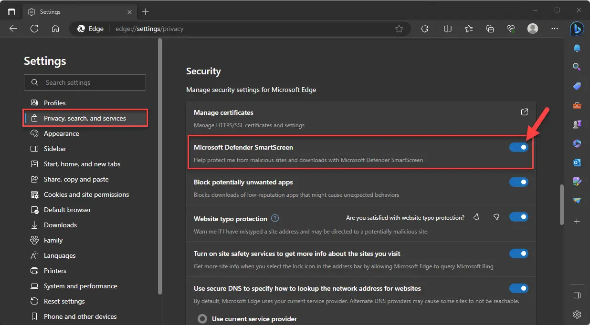The image size is (590, 325).
Task: Toggle site safety services switch
Action: (x=519, y=254)
